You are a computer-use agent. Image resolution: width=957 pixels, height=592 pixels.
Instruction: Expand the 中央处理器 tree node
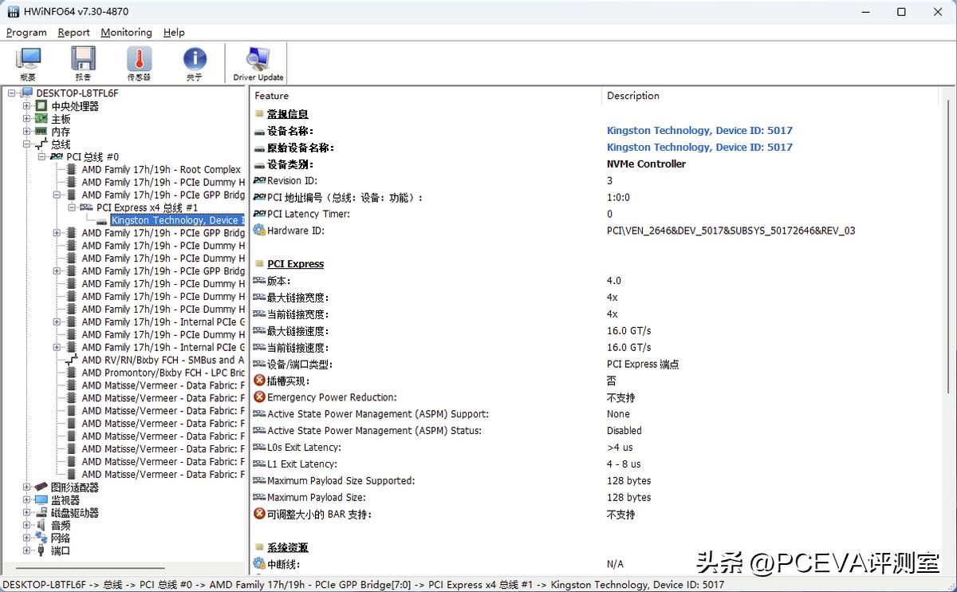[x=26, y=105]
